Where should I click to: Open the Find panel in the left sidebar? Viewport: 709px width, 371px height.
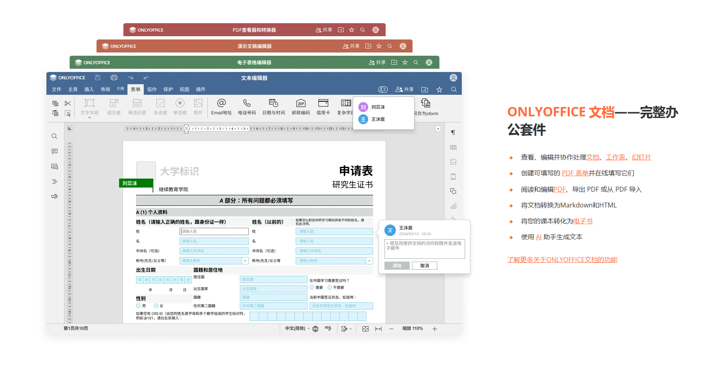54,136
